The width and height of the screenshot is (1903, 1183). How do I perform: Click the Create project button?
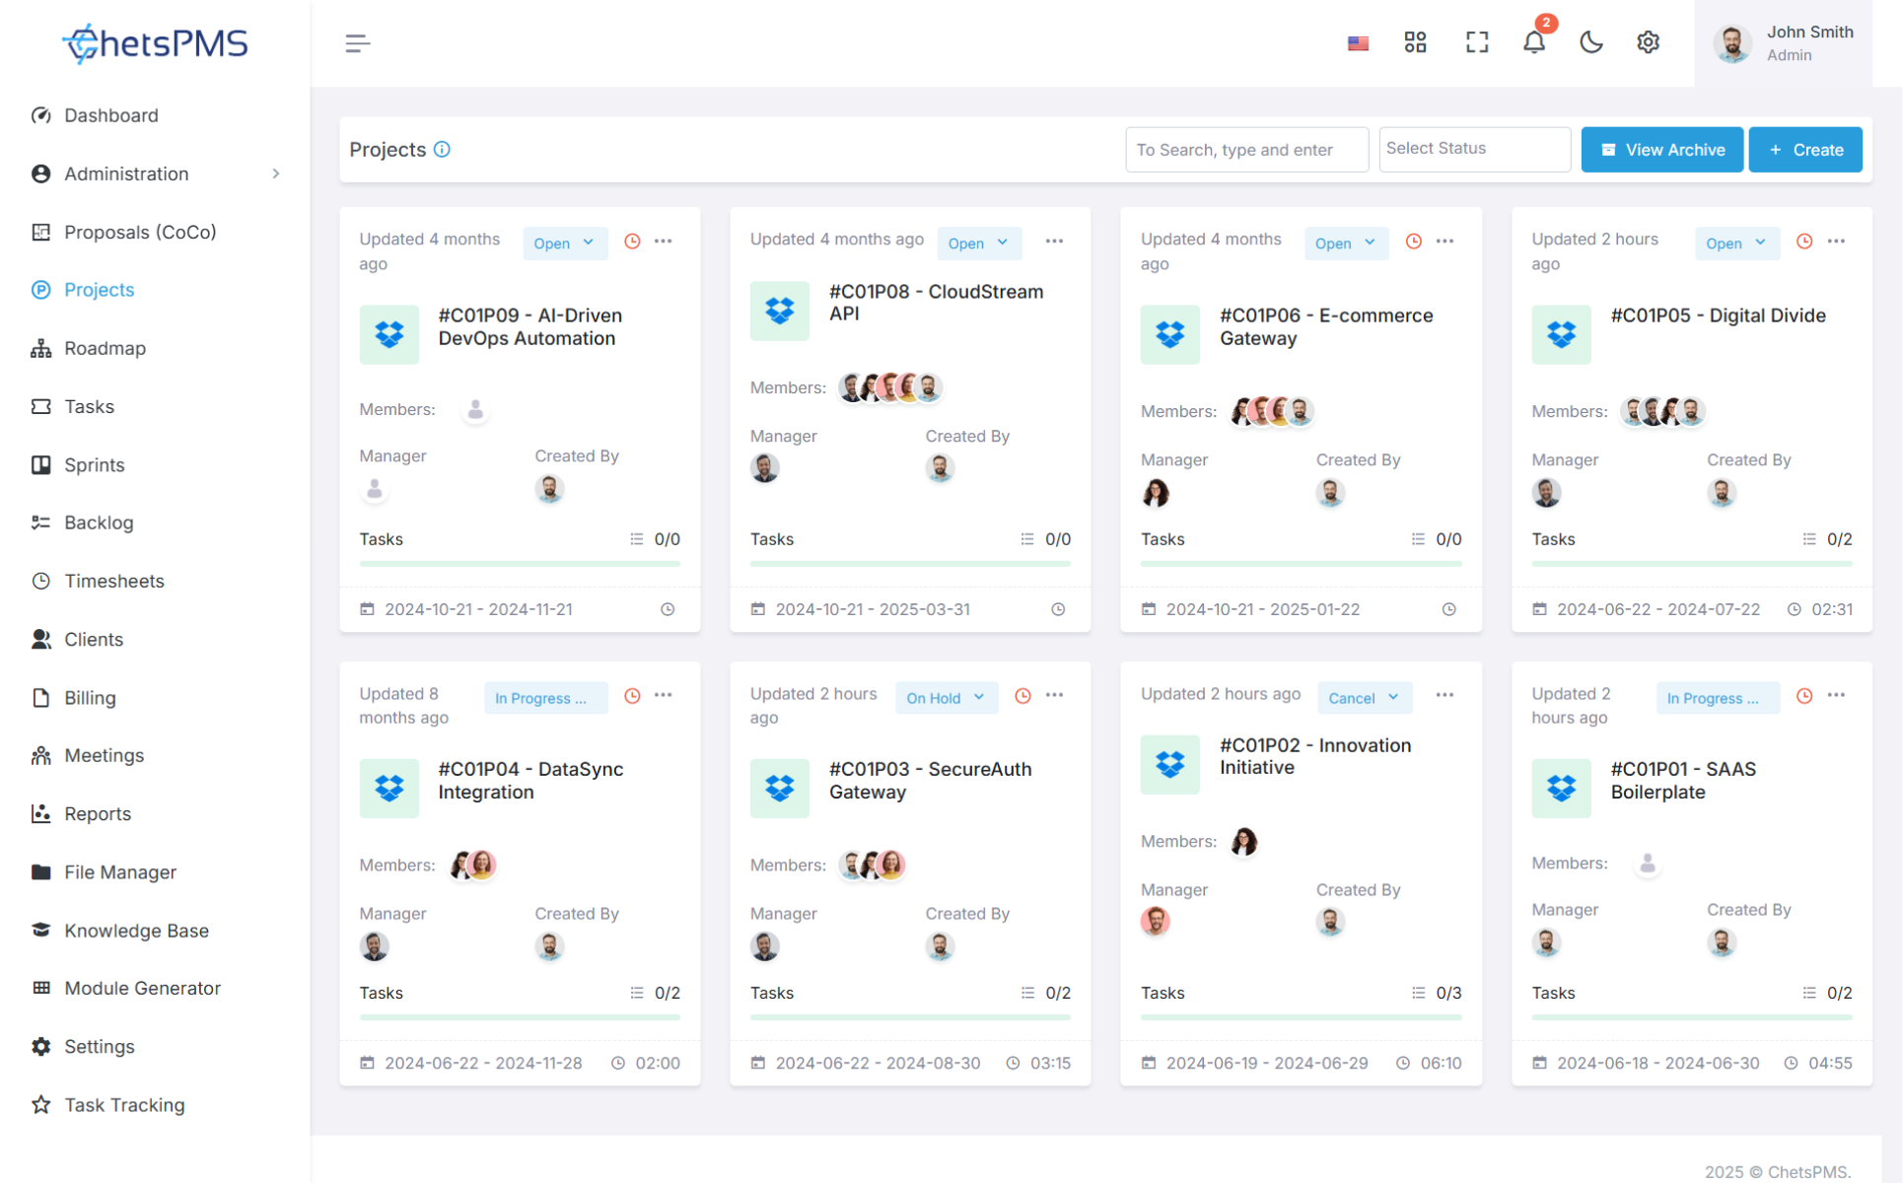[1804, 150]
